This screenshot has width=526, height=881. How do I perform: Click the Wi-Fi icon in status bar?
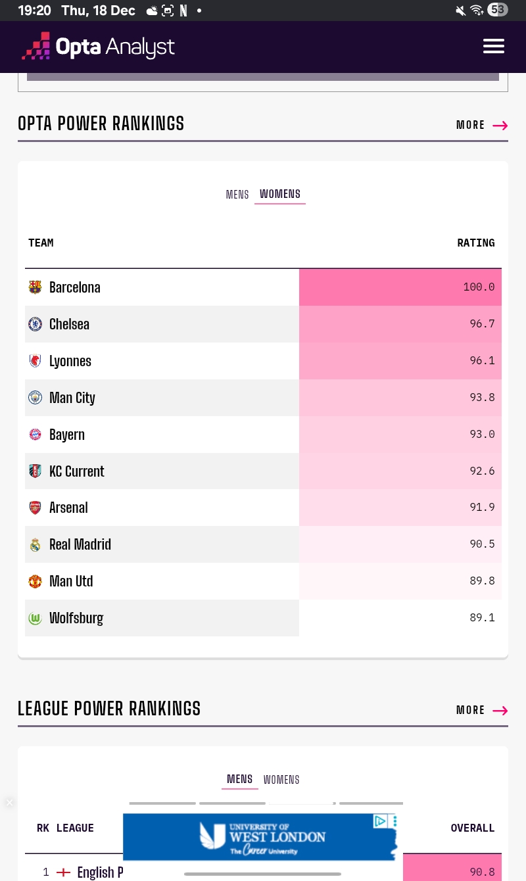point(477,10)
